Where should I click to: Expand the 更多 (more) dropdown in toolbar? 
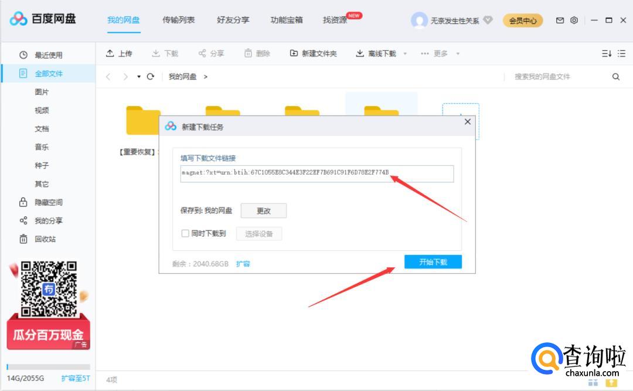[x=458, y=54]
